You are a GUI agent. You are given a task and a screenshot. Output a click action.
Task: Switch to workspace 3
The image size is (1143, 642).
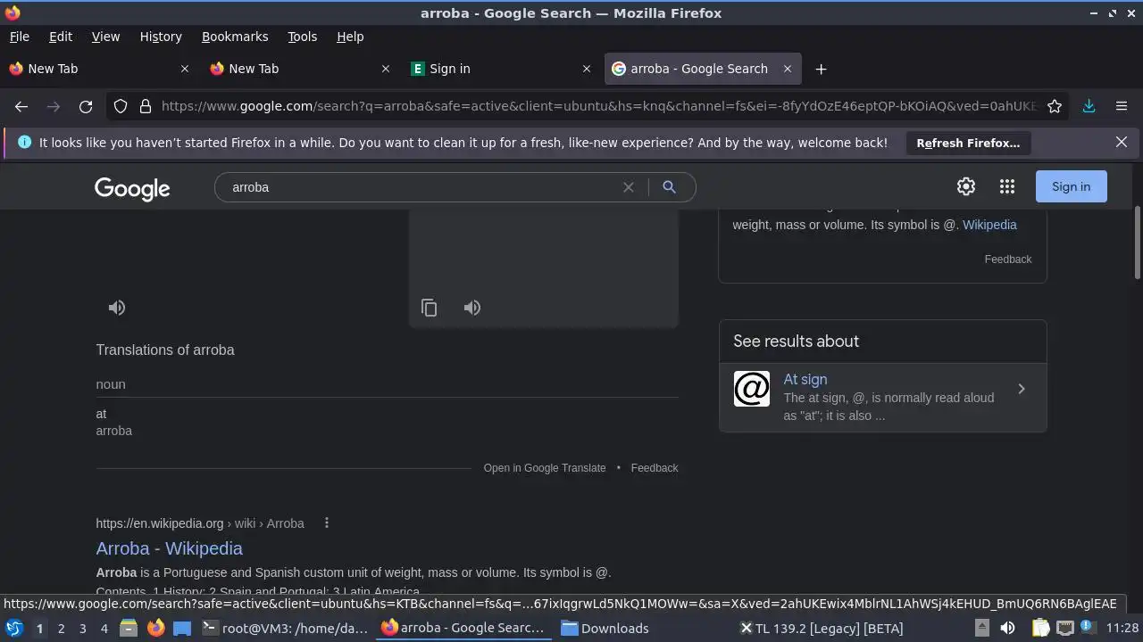click(x=82, y=628)
